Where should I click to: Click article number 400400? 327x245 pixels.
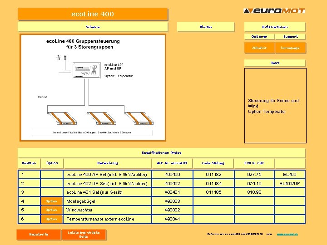point(172,175)
